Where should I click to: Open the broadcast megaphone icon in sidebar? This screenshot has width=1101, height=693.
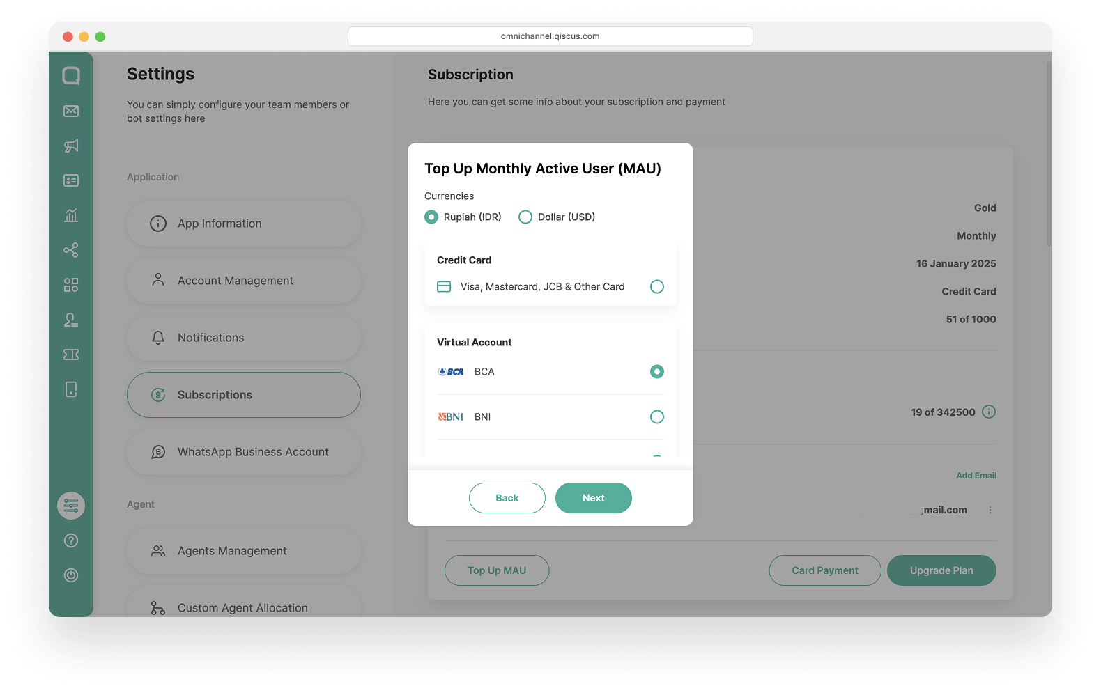pos(71,146)
